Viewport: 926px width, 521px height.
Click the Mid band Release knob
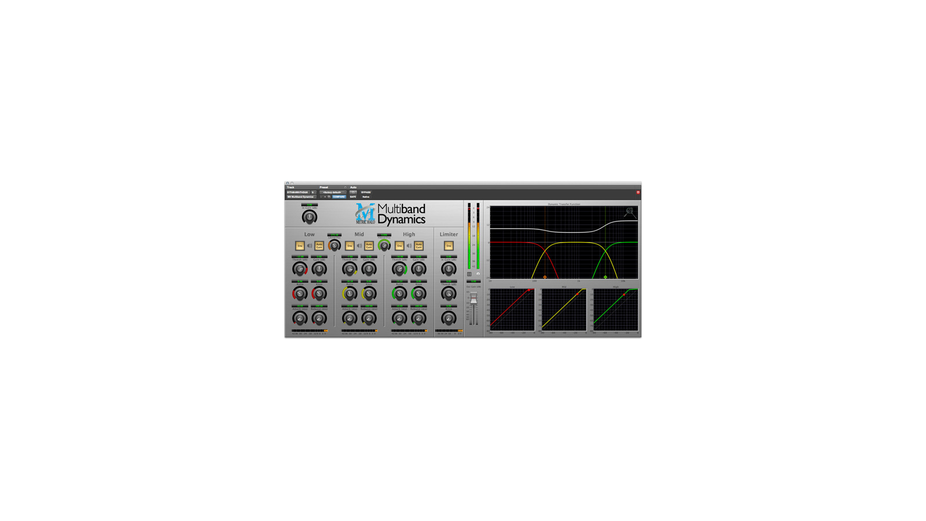pyautogui.click(x=369, y=318)
